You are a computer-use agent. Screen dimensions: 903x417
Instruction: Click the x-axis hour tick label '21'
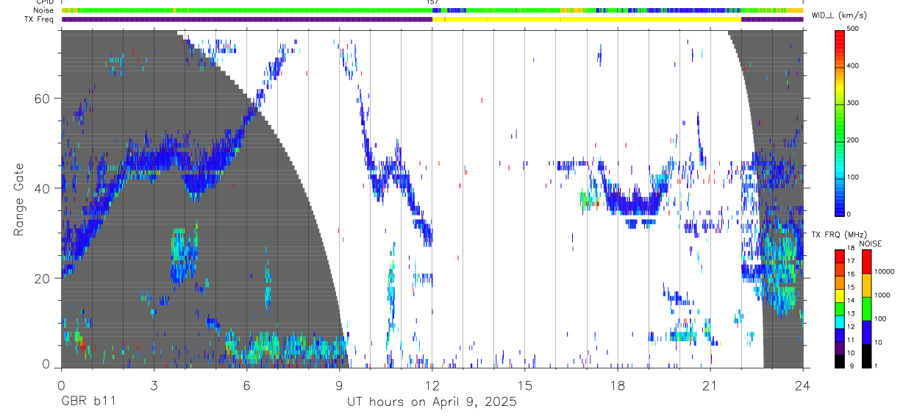point(710,385)
